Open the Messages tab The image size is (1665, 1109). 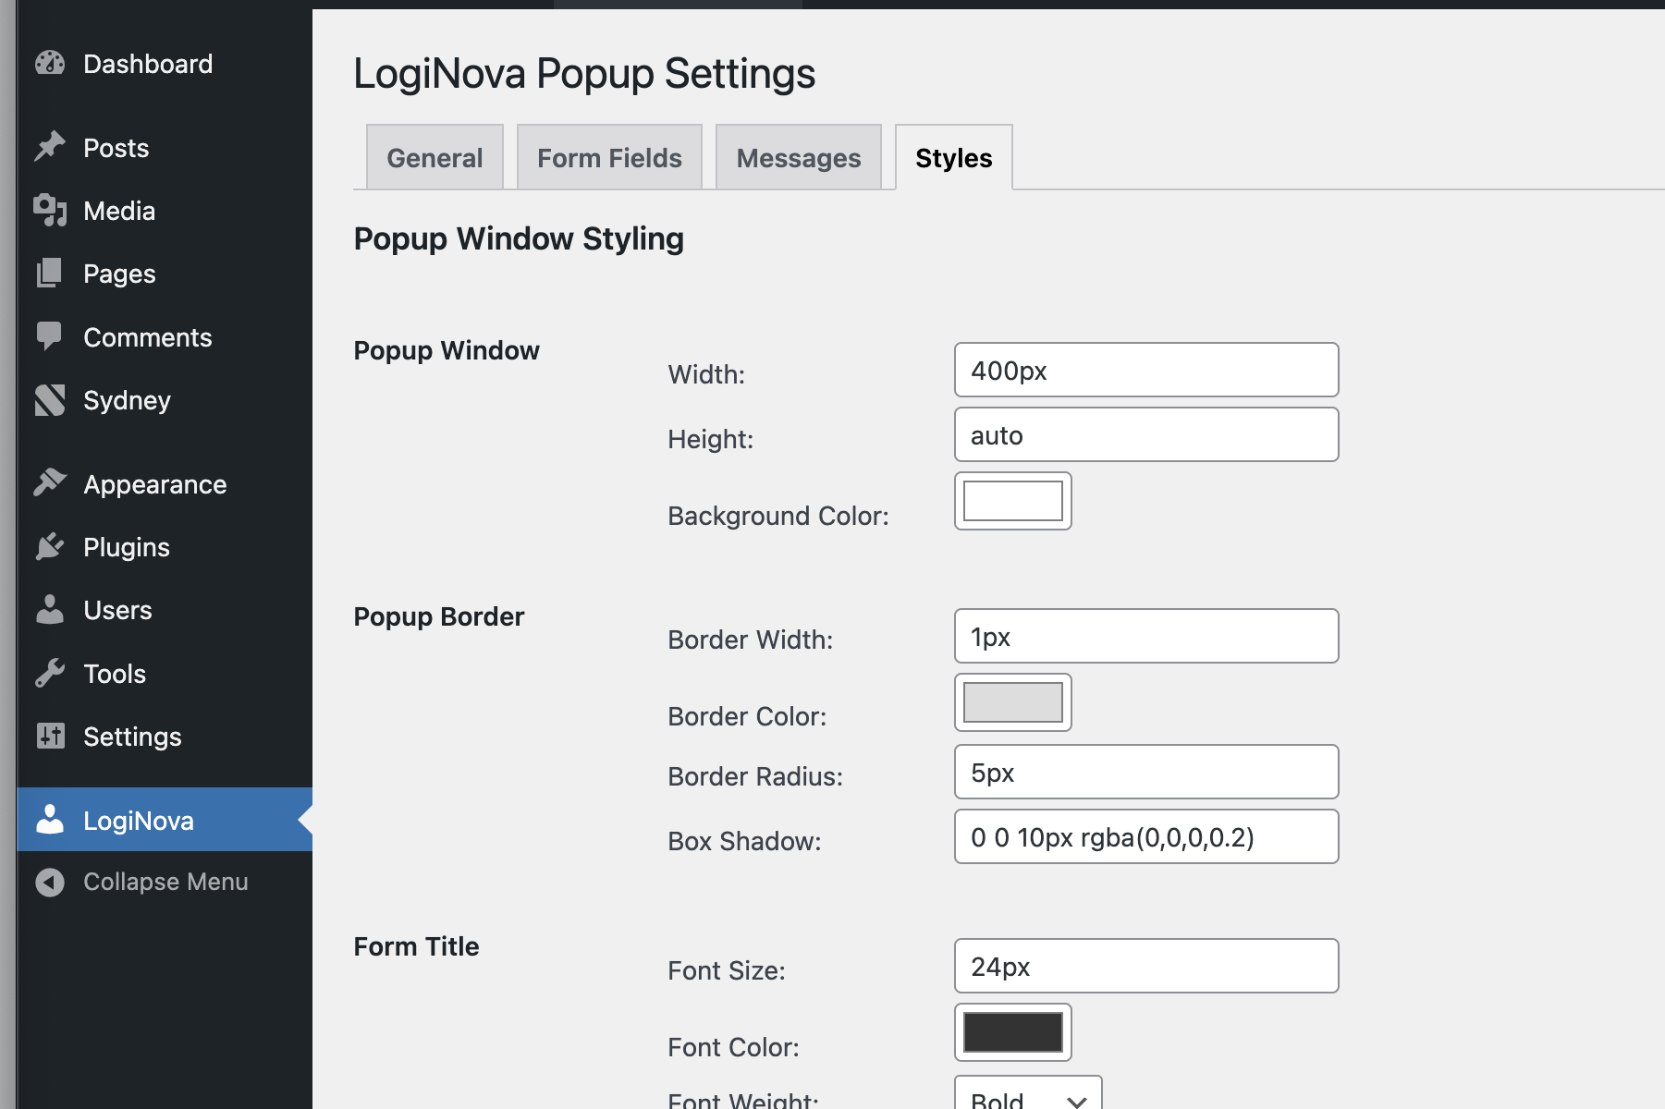797,157
